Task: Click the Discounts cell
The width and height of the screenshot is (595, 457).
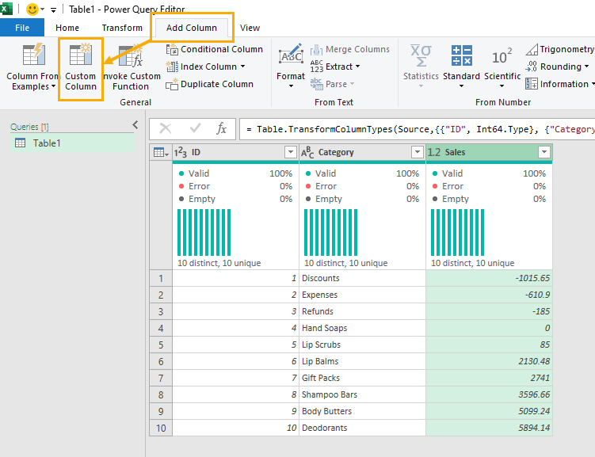Action: (x=362, y=278)
